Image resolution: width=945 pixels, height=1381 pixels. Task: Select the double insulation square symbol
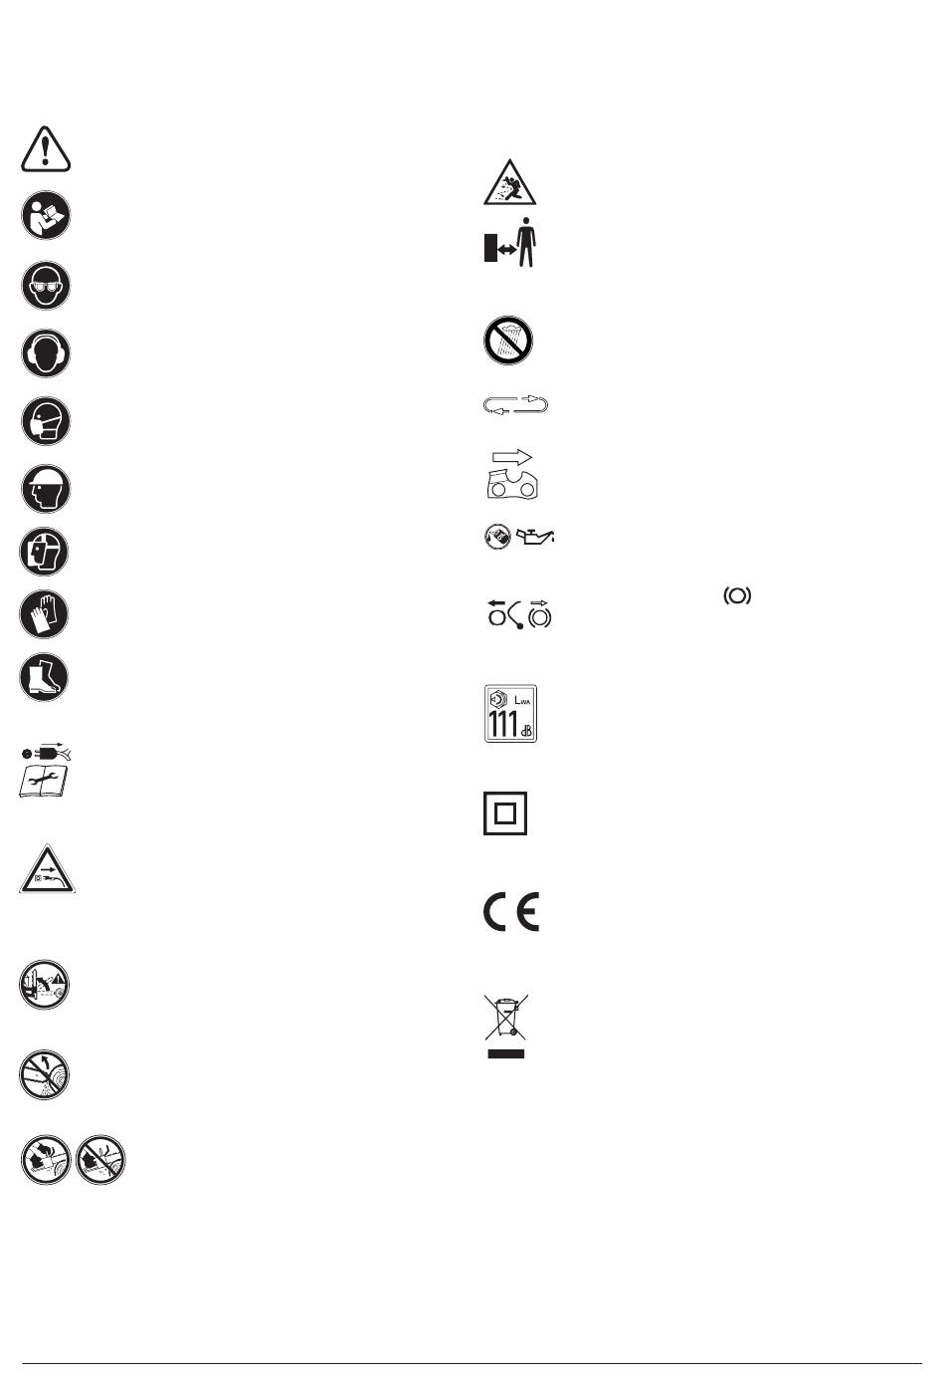pyautogui.click(x=505, y=813)
